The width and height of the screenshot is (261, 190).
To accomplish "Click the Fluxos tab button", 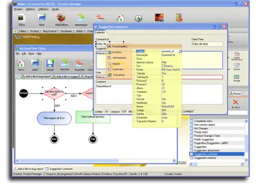I will coord(235,94).
